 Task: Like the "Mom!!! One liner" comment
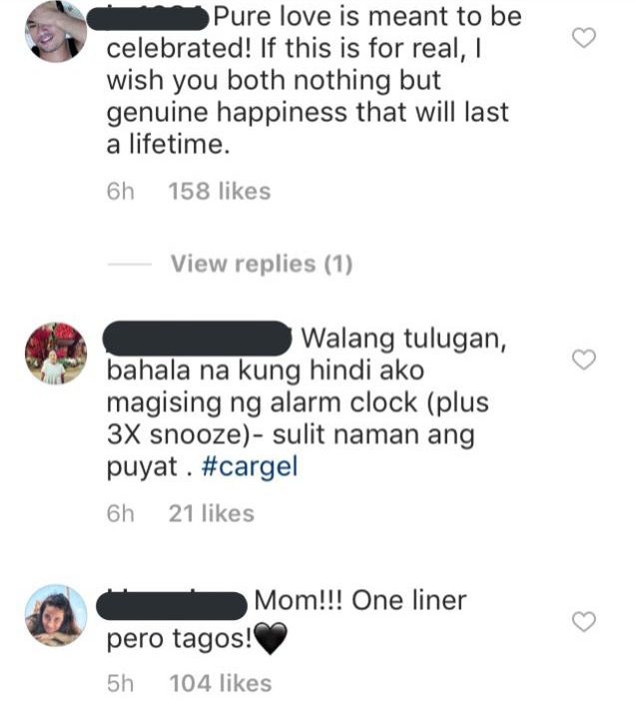tap(584, 621)
